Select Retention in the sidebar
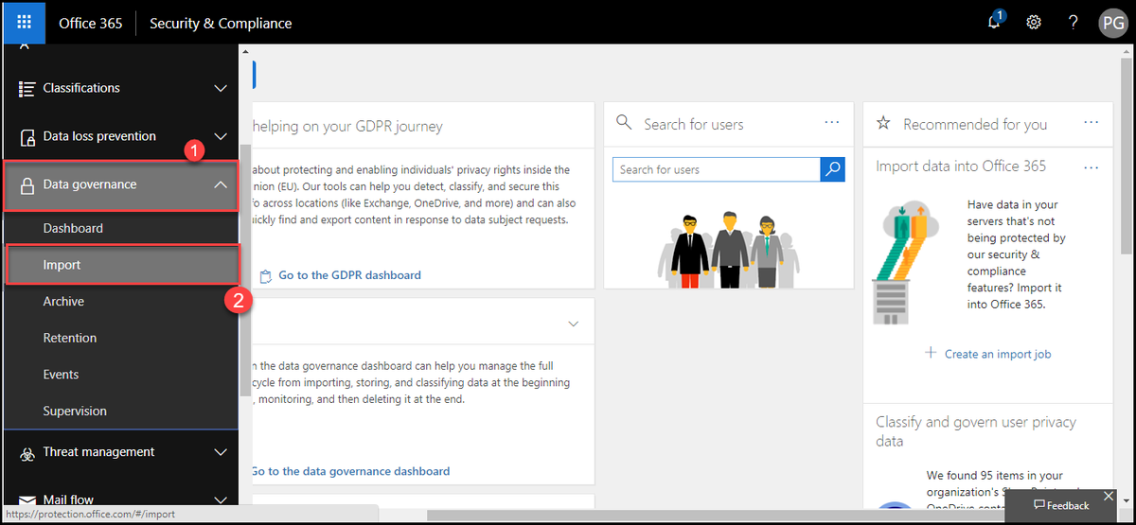Image resolution: width=1136 pixels, height=525 pixels. click(x=70, y=338)
